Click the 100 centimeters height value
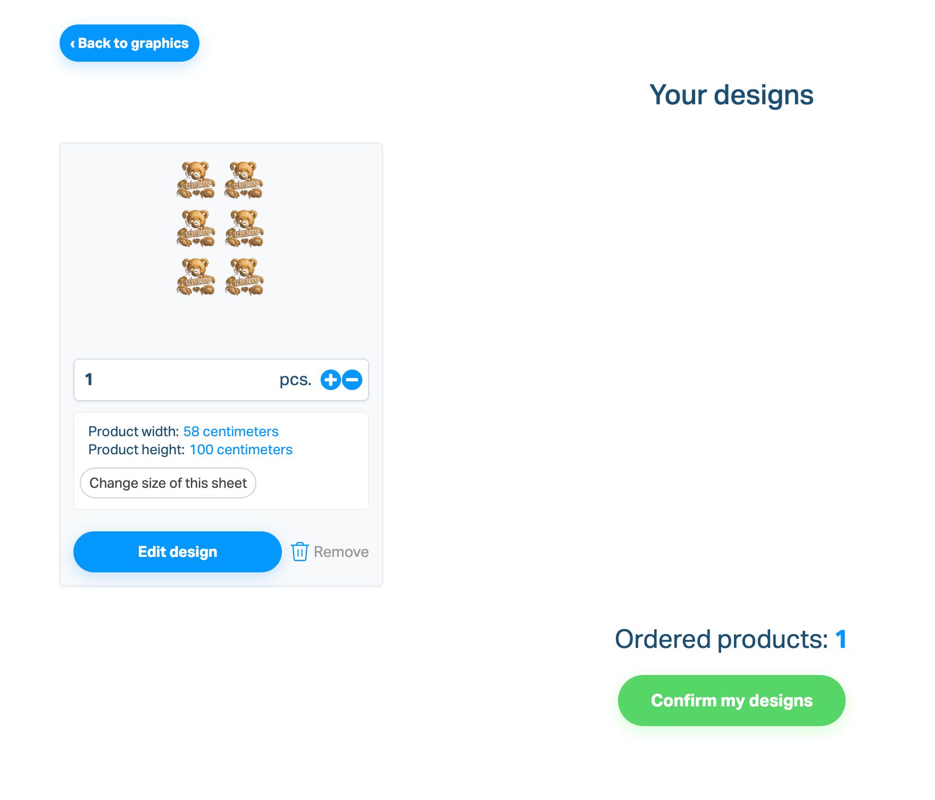Image resolution: width=935 pixels, height=800 pixels. coord(241,449)
